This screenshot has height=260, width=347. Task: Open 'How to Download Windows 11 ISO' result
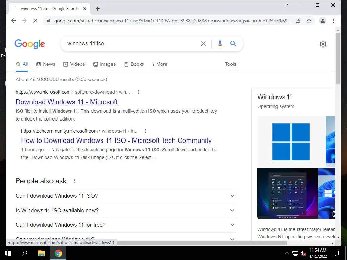pos(116,140)
